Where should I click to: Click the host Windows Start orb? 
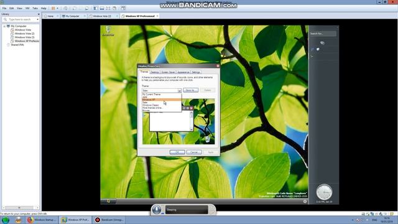[6, 220]
